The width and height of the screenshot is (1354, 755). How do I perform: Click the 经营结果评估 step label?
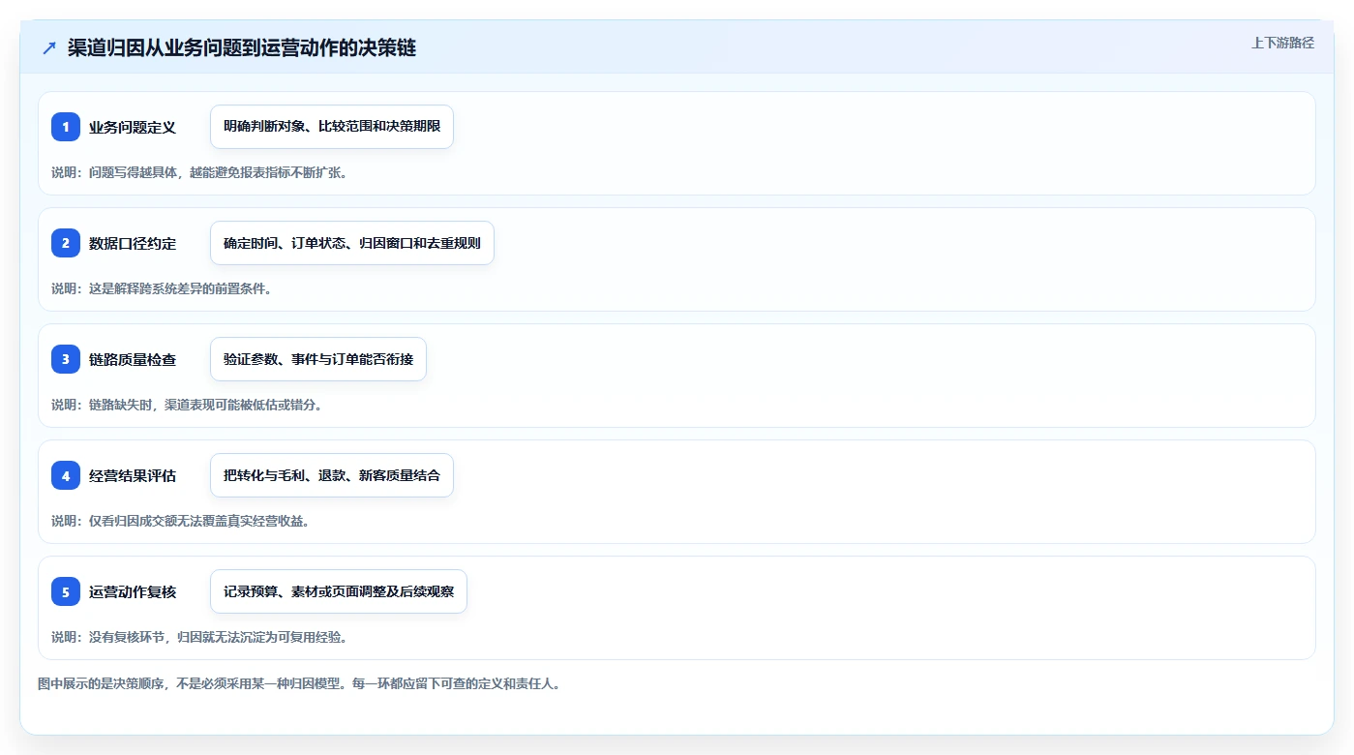coord(133,475)
